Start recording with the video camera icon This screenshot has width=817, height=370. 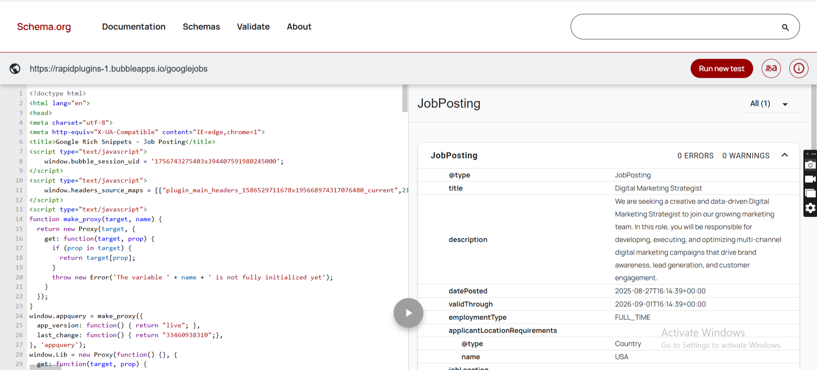pos(810,179)
